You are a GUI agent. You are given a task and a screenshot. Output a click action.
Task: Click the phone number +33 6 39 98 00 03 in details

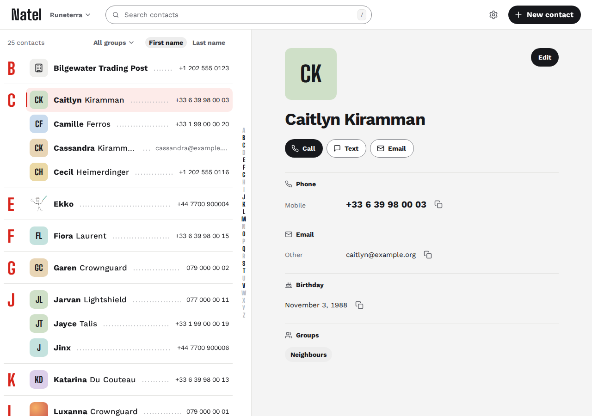tap(386, 204)
